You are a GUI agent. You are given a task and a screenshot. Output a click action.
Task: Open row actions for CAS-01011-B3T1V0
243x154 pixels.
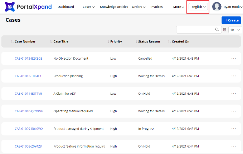[x=234, y=94]
